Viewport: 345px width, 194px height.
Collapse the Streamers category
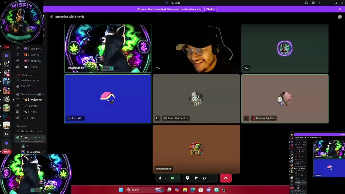coord(23,126)
